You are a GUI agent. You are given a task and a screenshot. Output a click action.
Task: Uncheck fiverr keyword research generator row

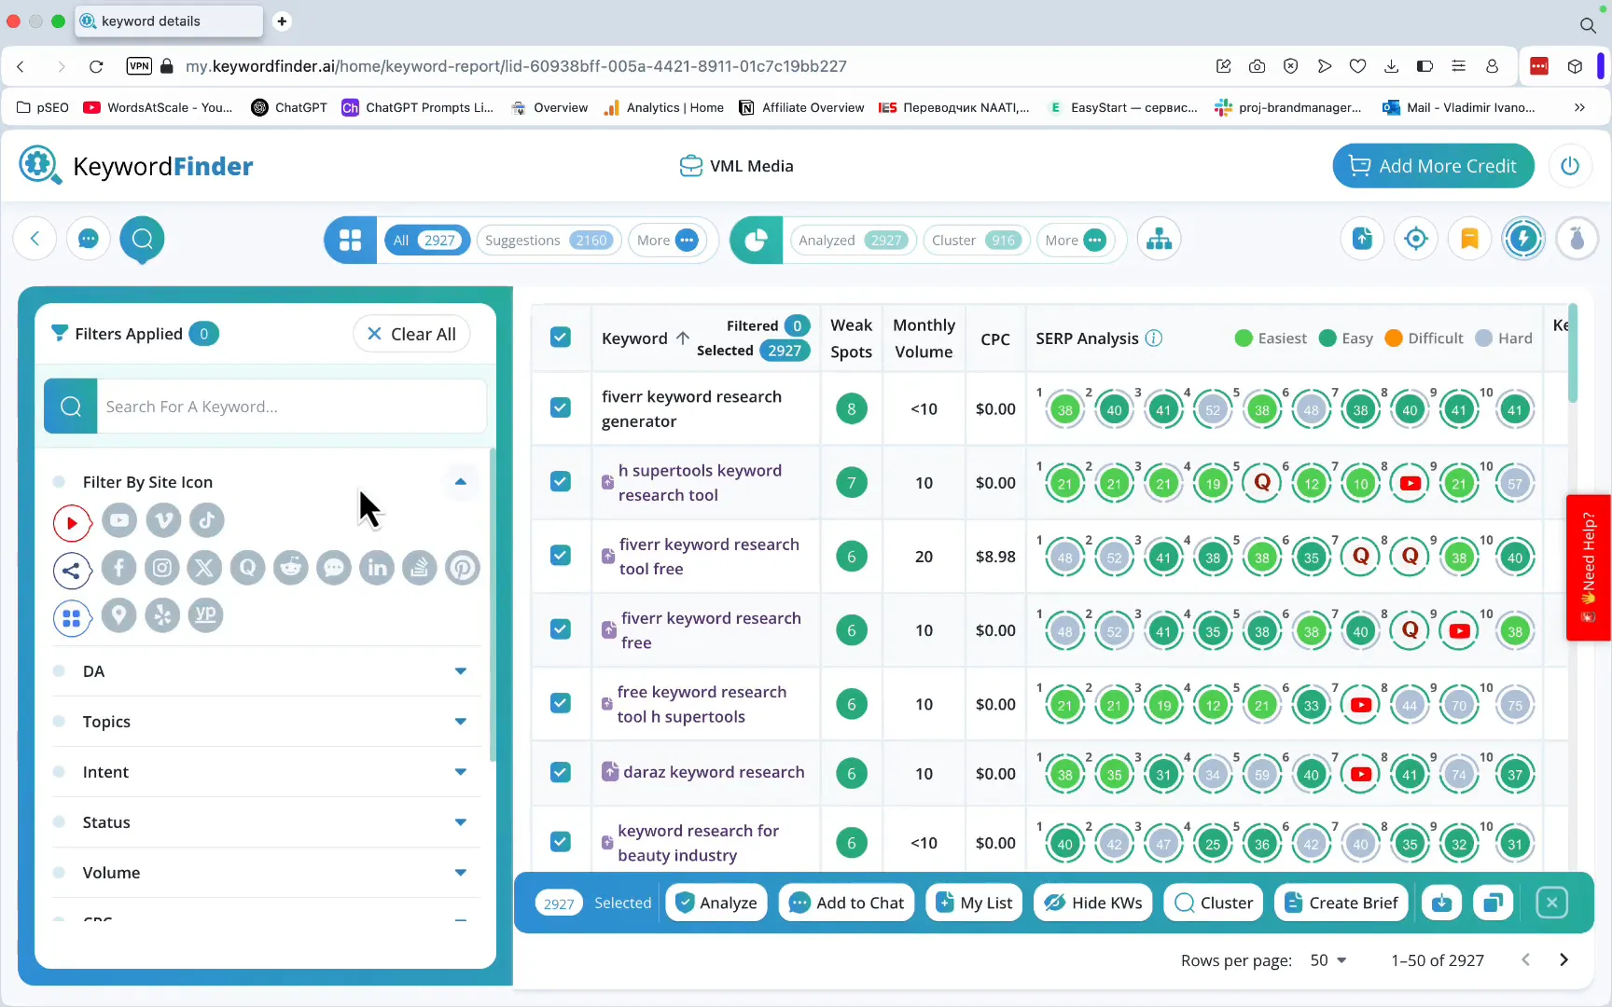pos(561,407)
